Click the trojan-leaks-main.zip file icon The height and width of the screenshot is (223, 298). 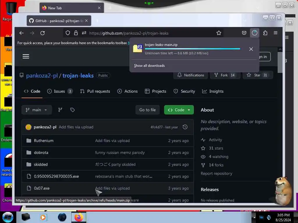tap(138, 48)
